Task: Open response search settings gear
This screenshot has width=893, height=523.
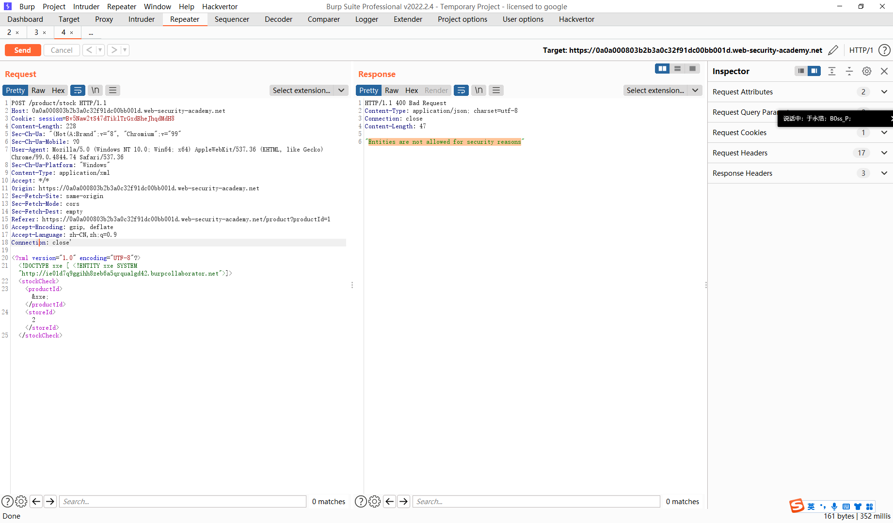Action: pos(375,502)
